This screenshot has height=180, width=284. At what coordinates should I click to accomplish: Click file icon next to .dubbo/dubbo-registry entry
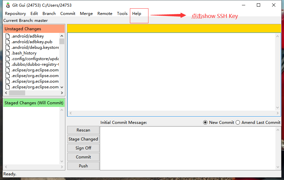coord(8,64)
